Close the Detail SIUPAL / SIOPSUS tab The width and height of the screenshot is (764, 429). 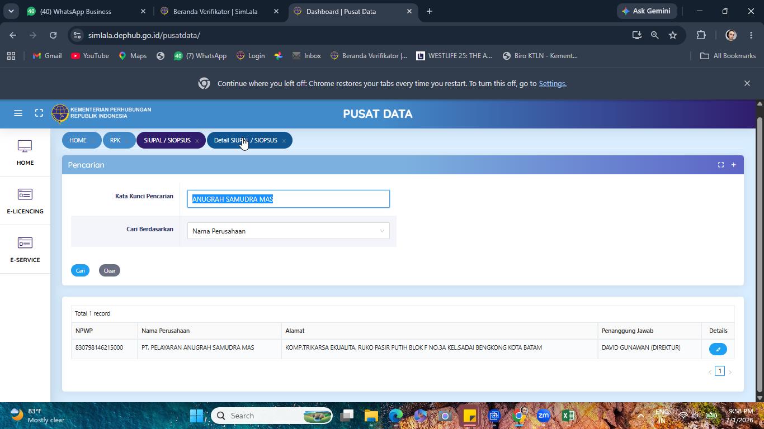(284, 141)
